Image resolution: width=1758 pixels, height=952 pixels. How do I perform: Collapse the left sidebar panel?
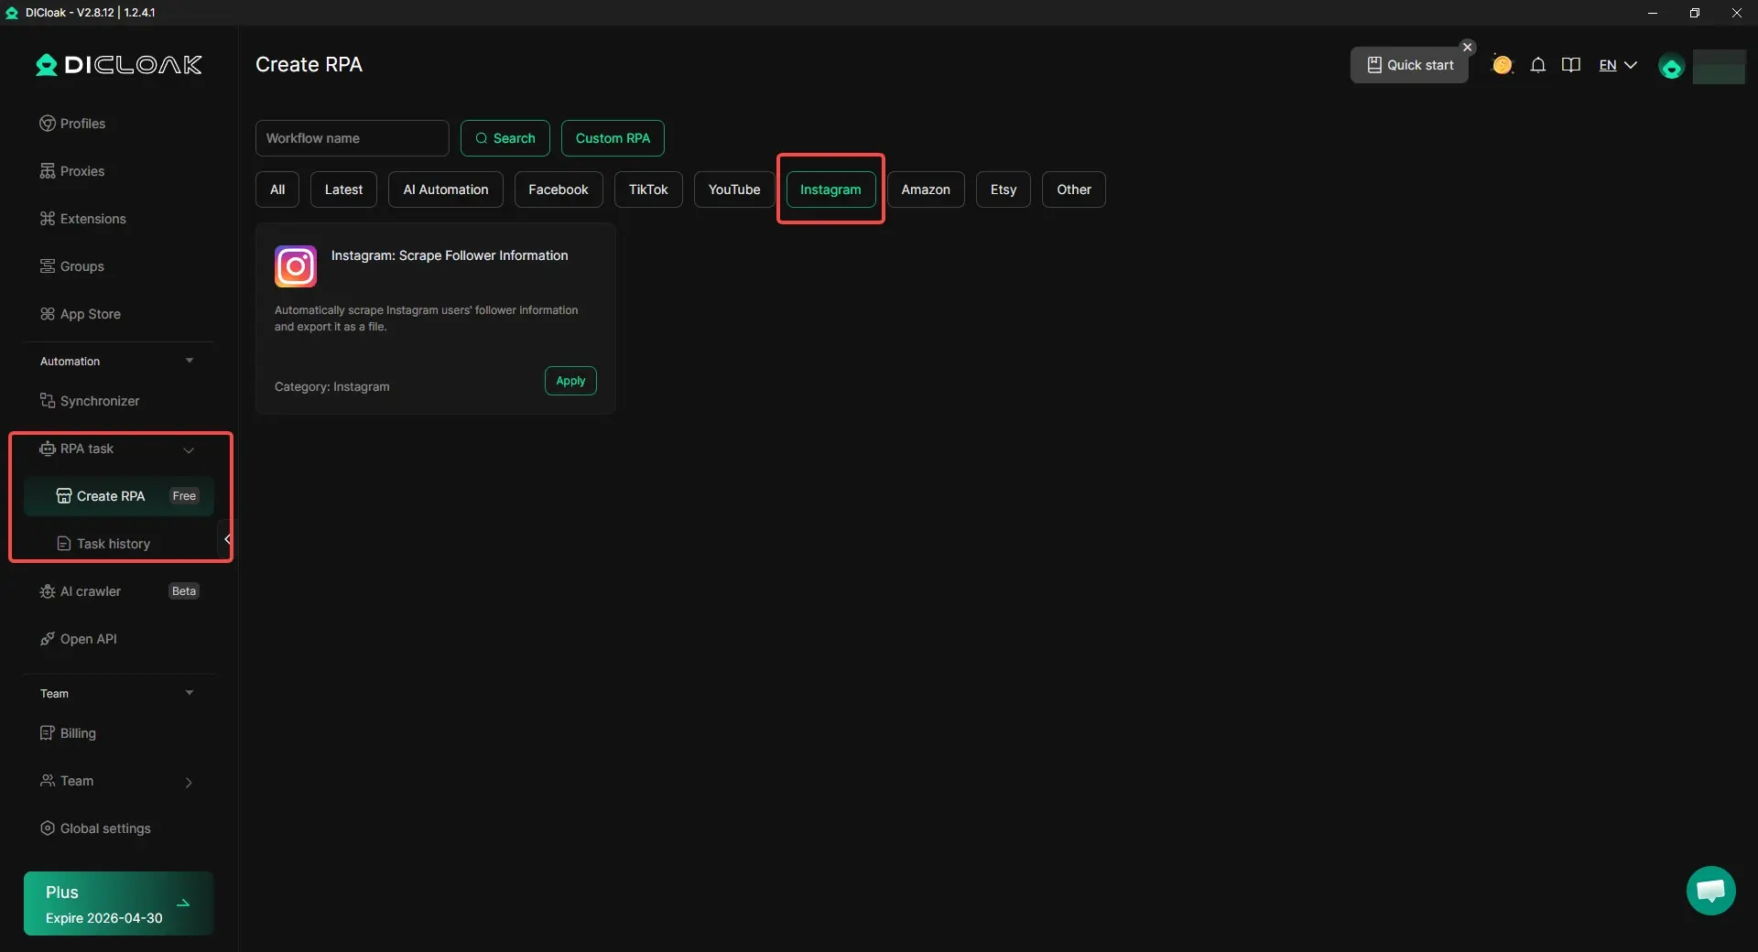pos(227,539)
